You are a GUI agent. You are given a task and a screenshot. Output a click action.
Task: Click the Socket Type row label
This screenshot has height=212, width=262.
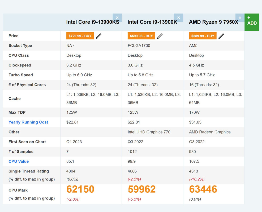tap(20, 46)
